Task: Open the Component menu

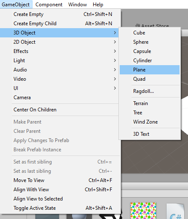Action: click(49, 5)
